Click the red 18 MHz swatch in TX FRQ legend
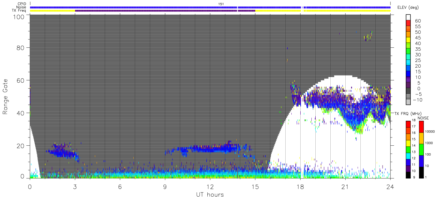 (x=408, y=124)
